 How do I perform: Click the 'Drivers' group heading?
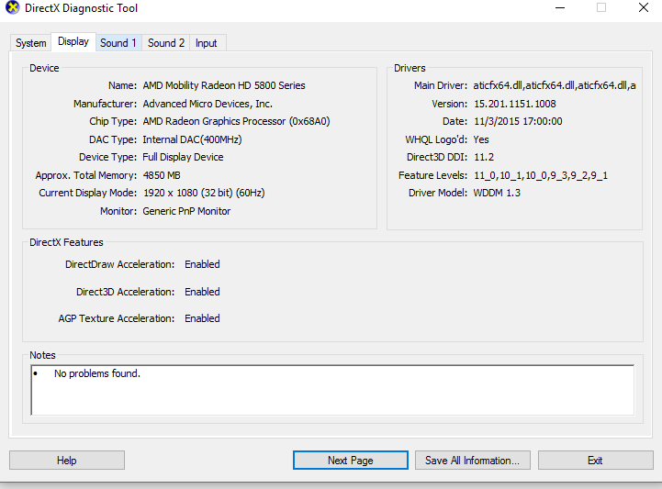click(410, 69)
